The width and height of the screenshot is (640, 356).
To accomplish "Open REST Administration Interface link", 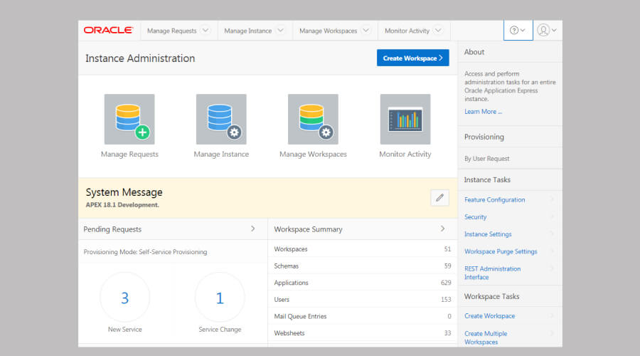I will [492, 273].
